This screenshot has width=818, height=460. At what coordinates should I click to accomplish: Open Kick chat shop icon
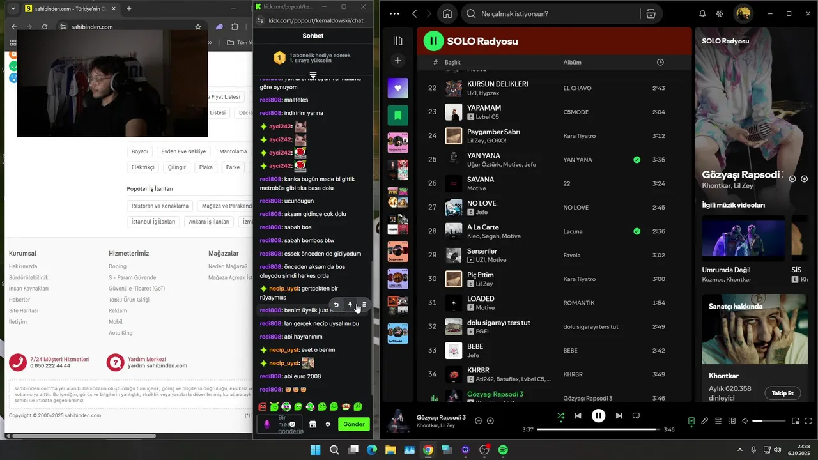[x=313, y=424]
